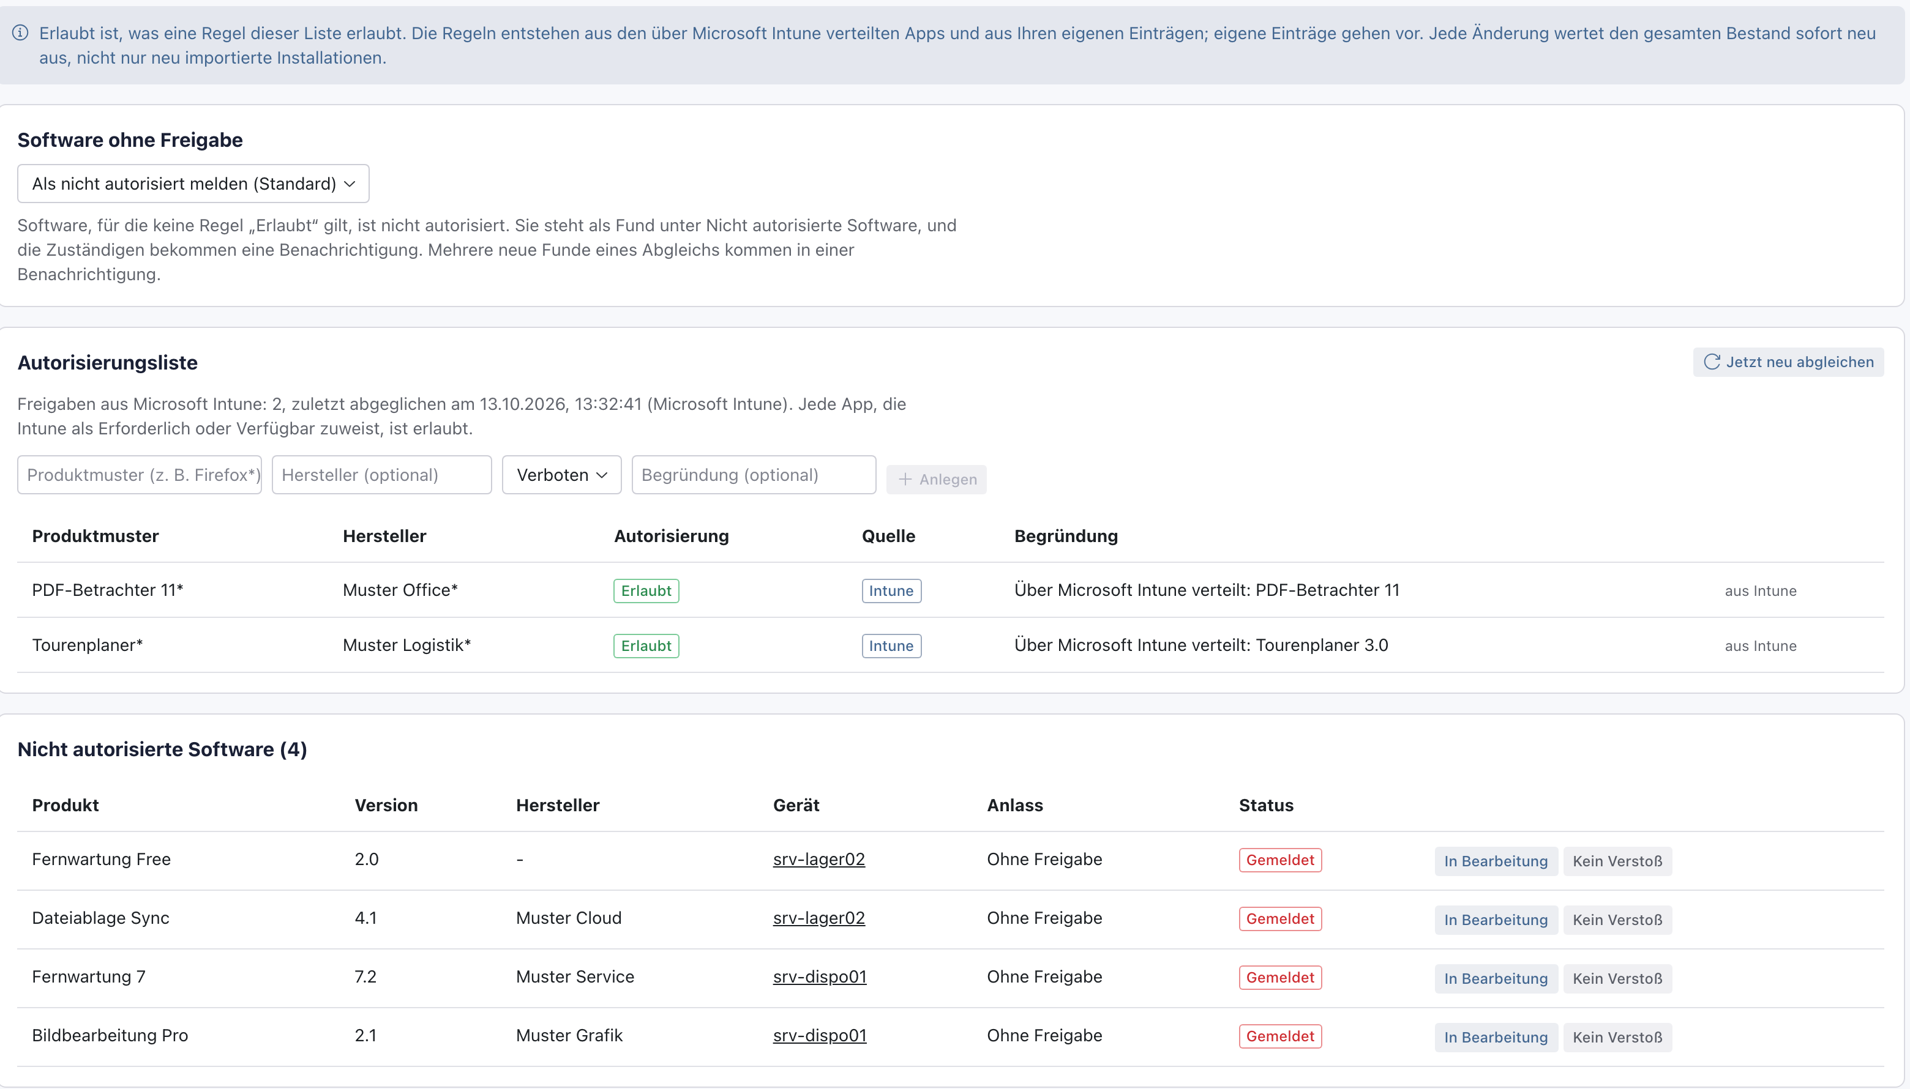Click 'aus Intune' label in Tourenplaner row
The height and width of the screenshot is (1089, 1910).
[1760, 645]
